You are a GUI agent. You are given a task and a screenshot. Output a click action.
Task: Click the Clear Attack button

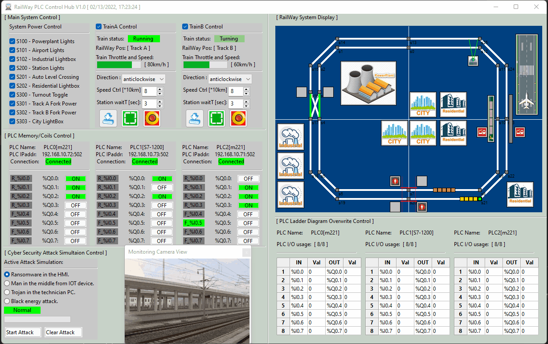(x=63, y=332)
